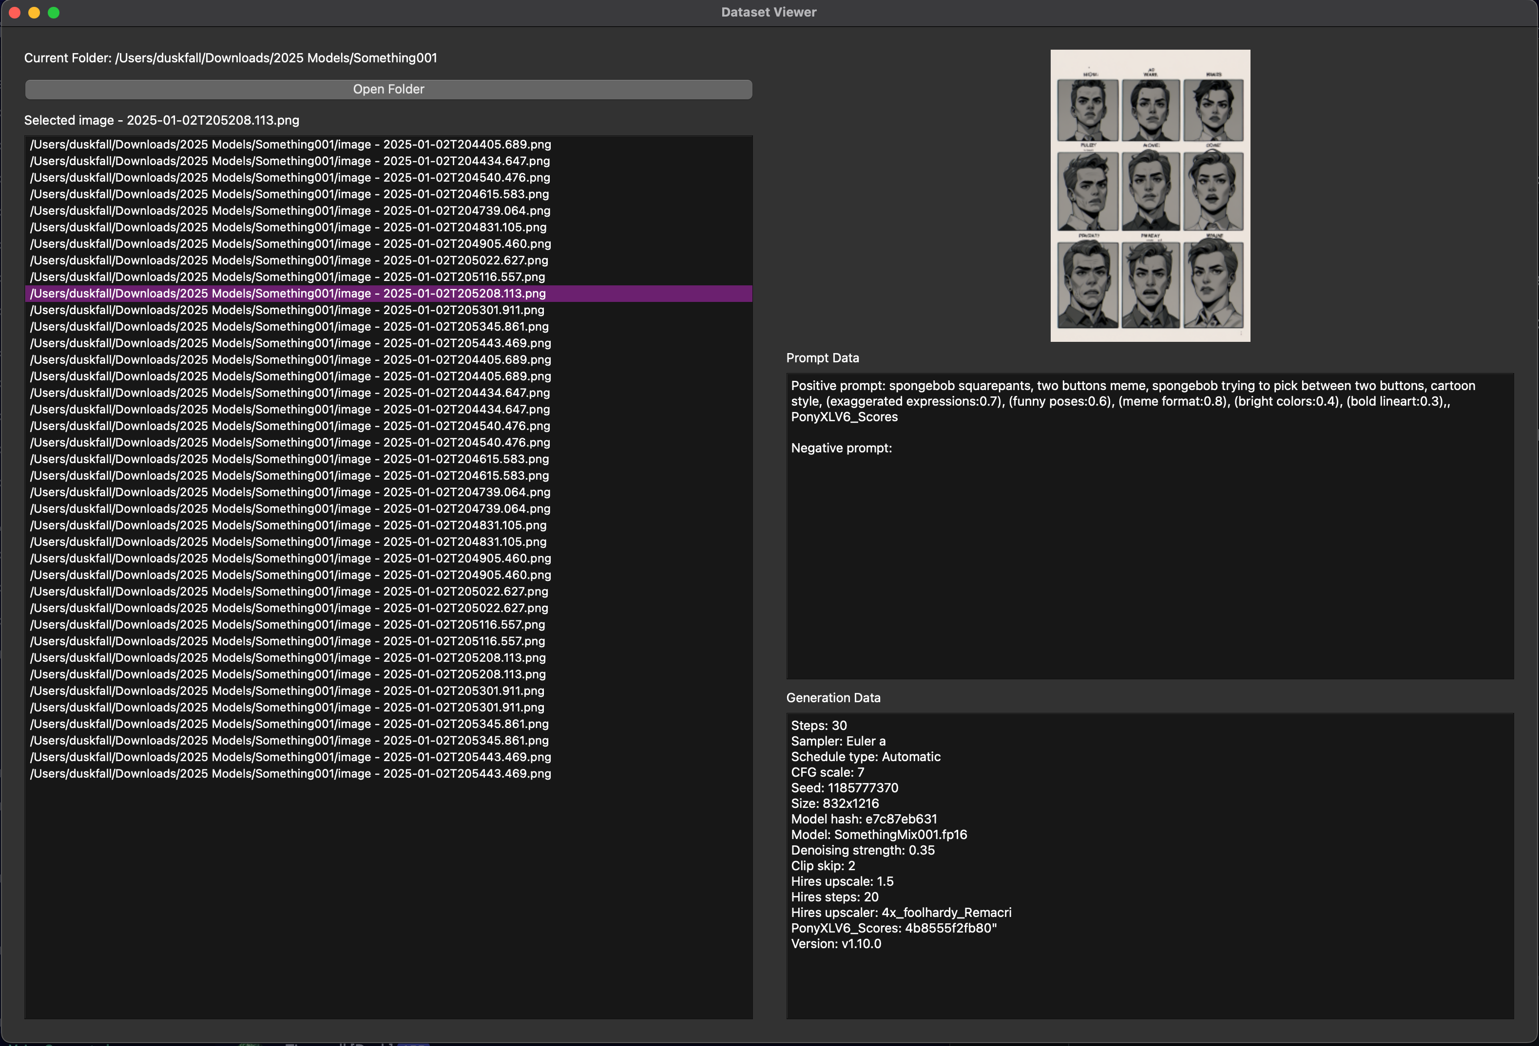Close the Dataset Viewer window
1539x1046 pixels.
point(15,13)
